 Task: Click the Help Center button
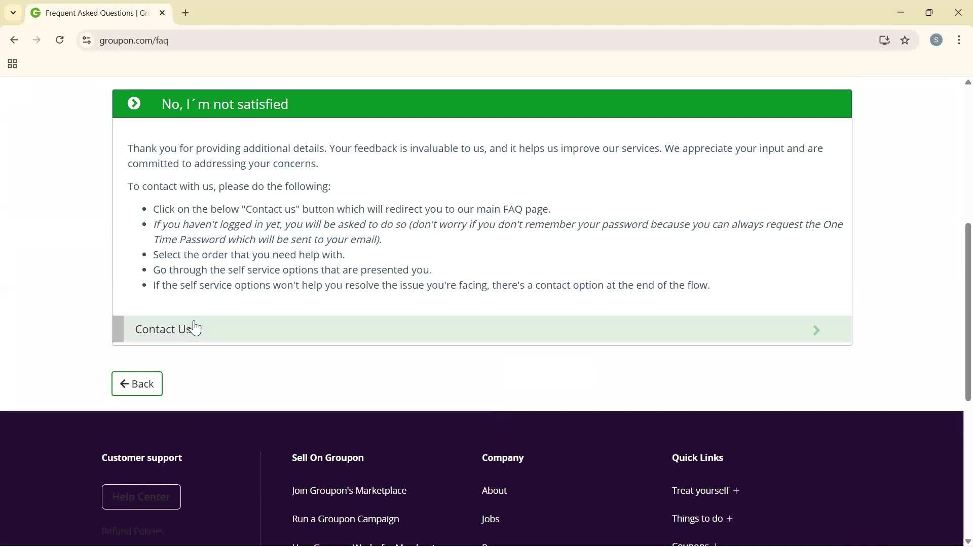click(141, 496)
